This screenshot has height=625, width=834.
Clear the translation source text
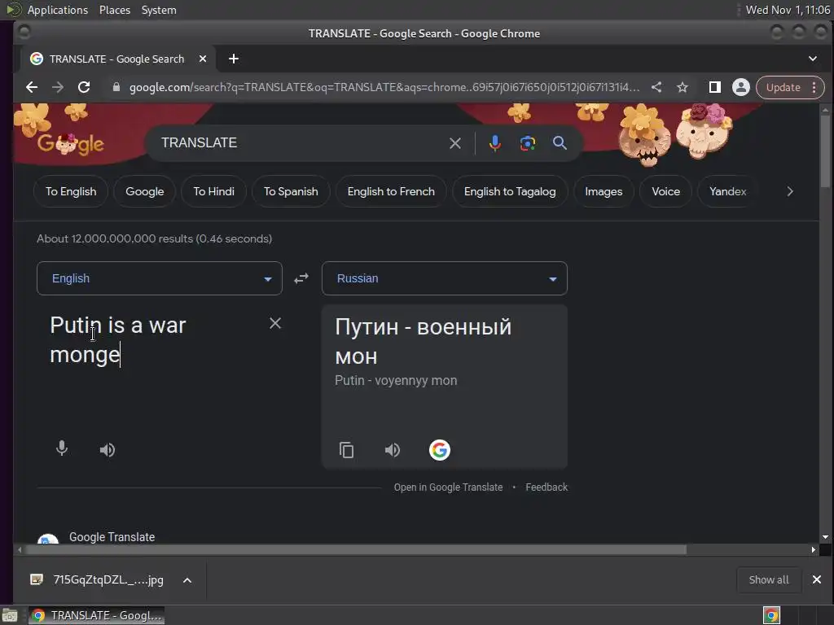click(x=275, y=323)
